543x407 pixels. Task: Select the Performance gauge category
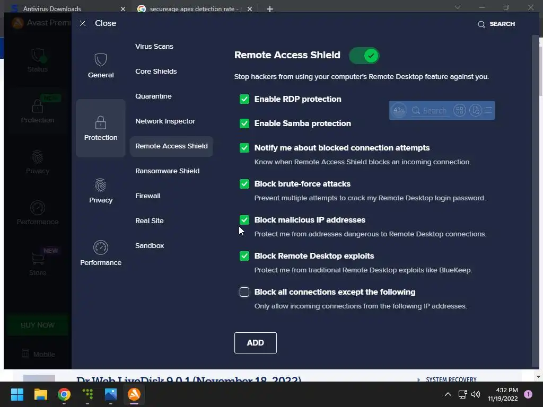coord(101,253)
